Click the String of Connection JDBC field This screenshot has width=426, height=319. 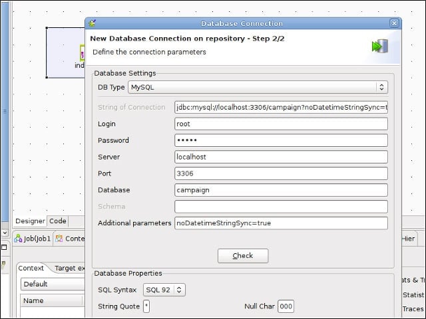(281, 108)
